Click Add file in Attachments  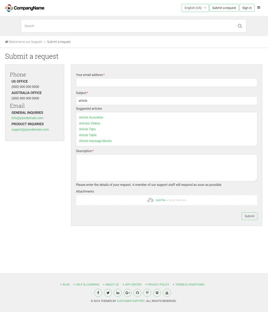[x=160, y=200]
